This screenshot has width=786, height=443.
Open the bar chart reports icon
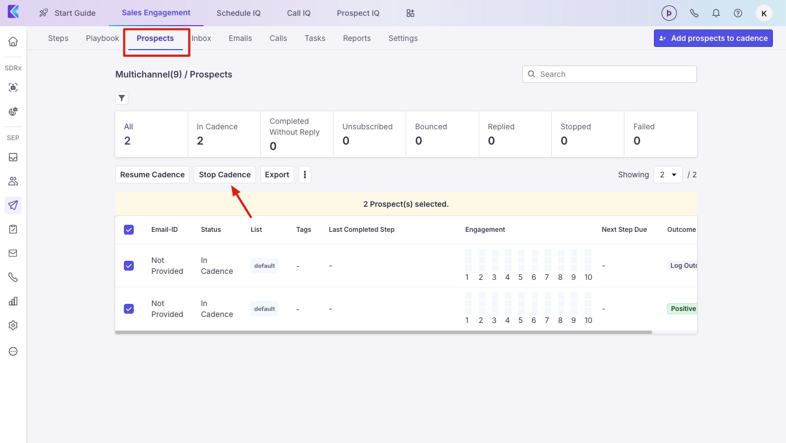pyautogui.click(x=13, y=301)
